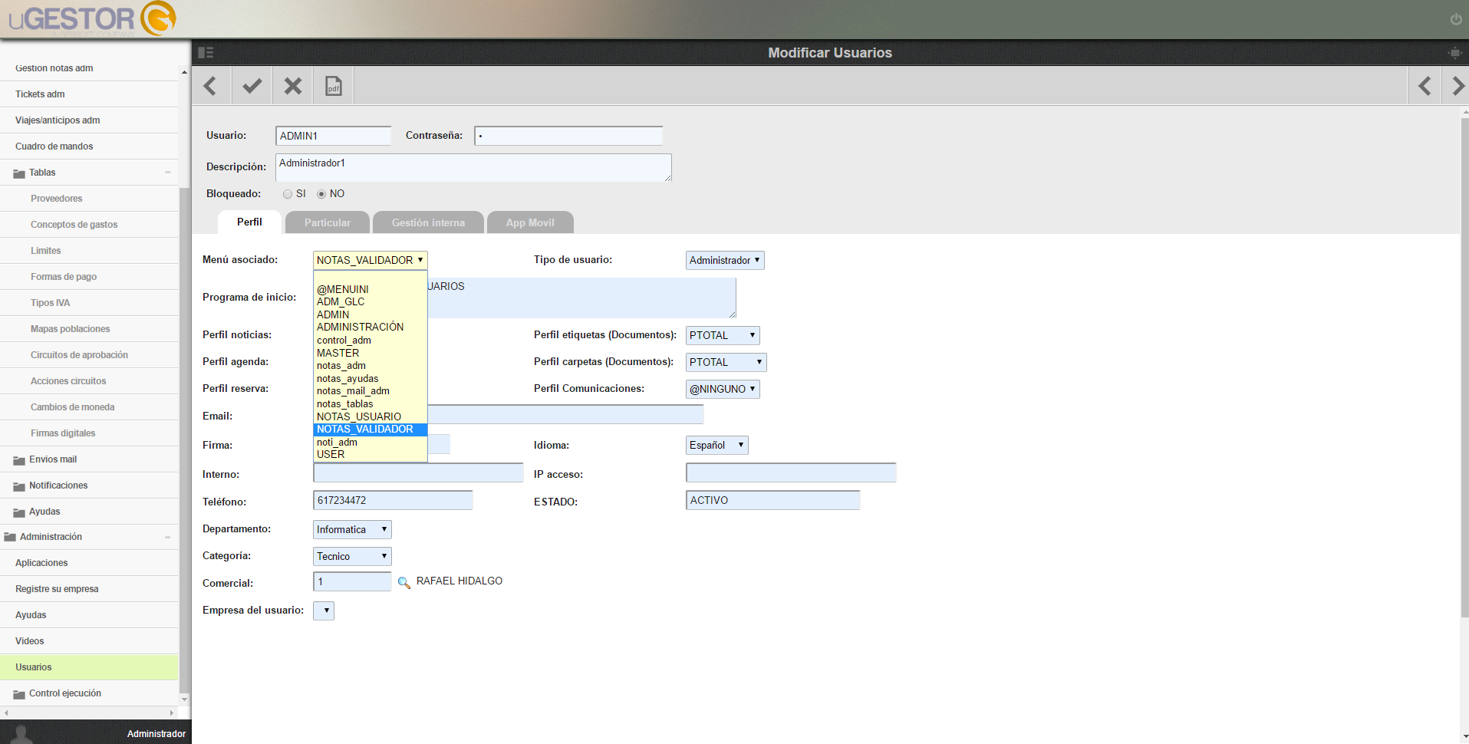Open Perfil carpetas PTOTAL dropdown
This screenshot has height=744, width=1469.
(726, 362)
